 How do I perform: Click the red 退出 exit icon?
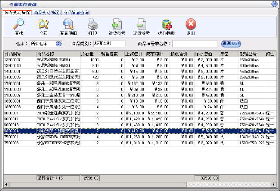191,25
